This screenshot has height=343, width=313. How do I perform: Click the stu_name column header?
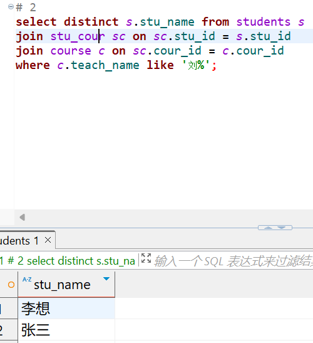pyautogui.click(x=66, y=285)
